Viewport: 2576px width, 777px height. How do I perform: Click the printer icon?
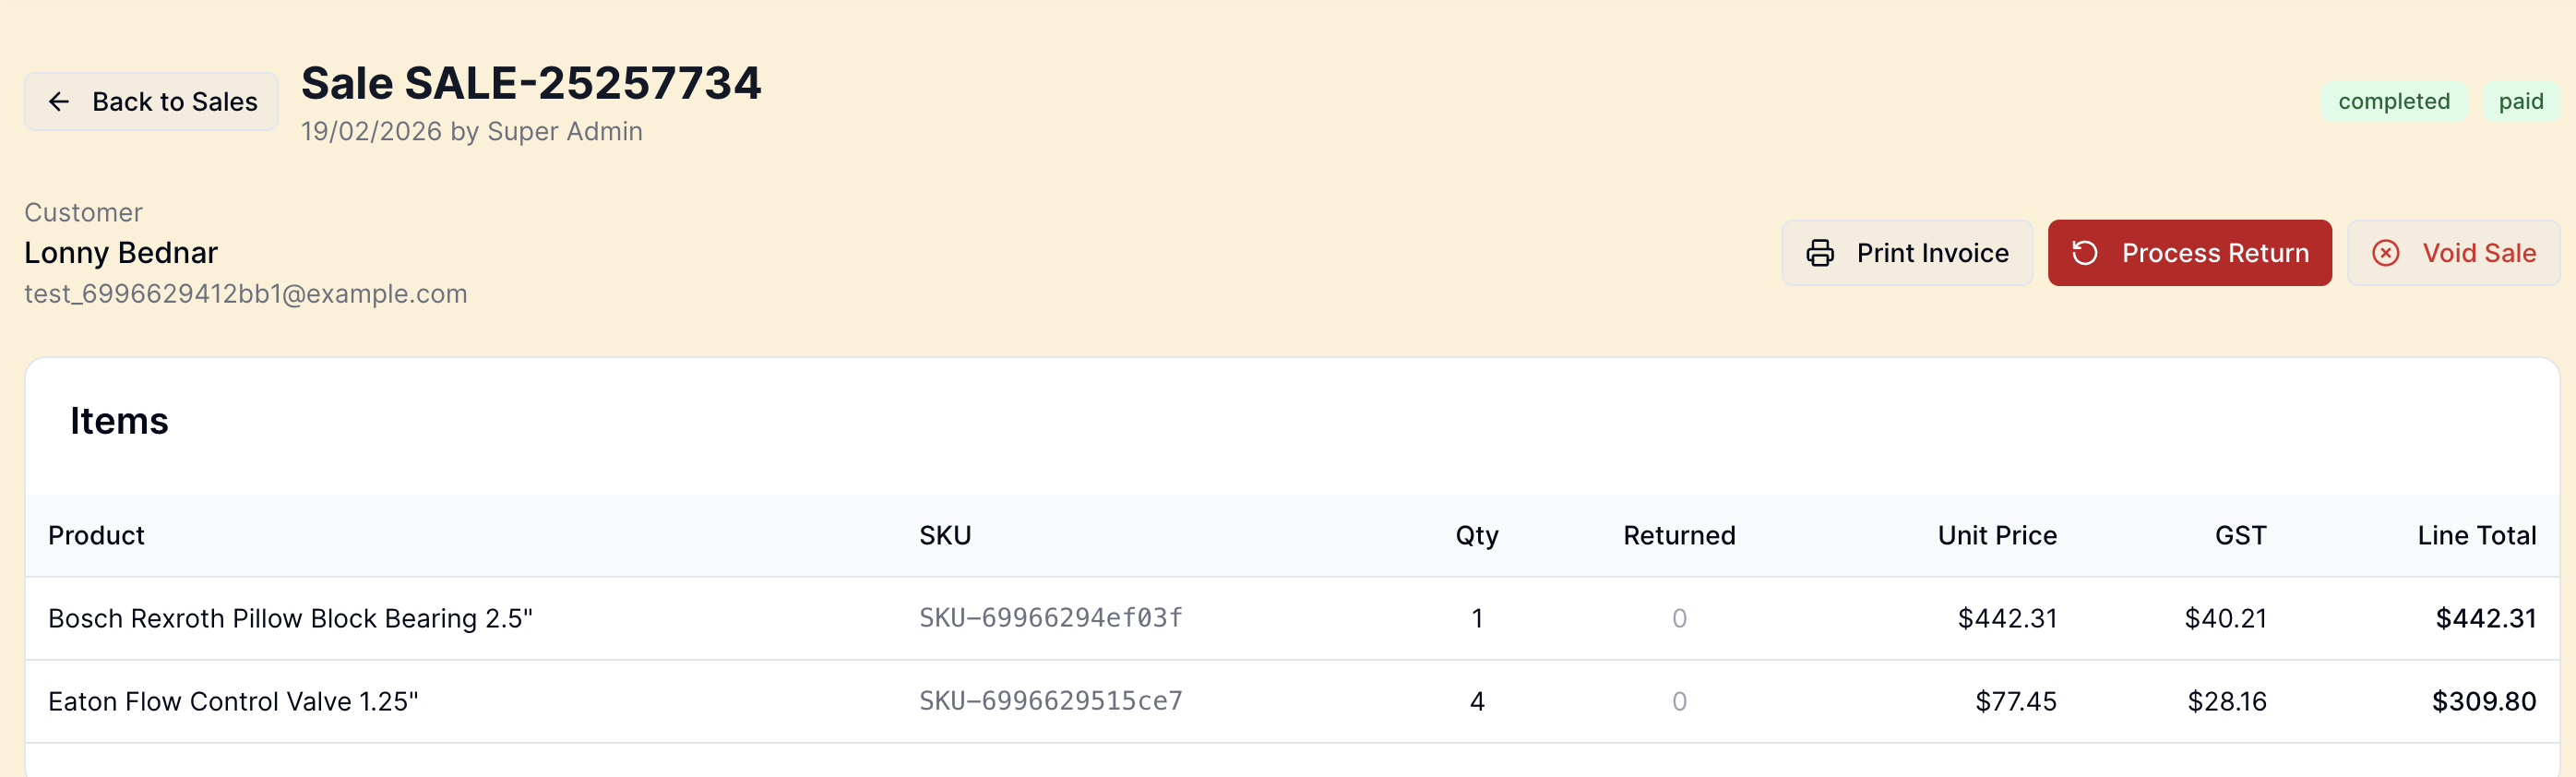coord(1819,253)
